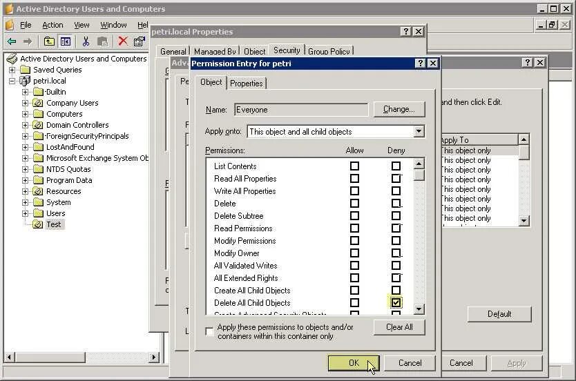Check Allow for Create All Child Objects
The image size is (576, 381).
click(x=354, y=291)
